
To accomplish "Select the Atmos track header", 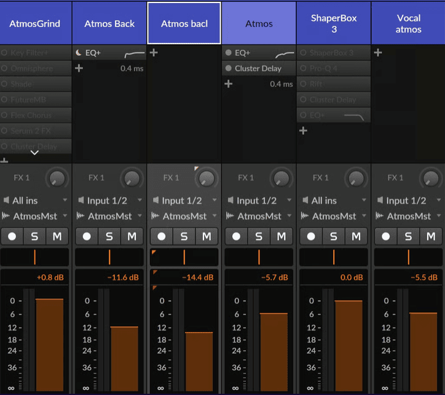I will tap(259, 23).
